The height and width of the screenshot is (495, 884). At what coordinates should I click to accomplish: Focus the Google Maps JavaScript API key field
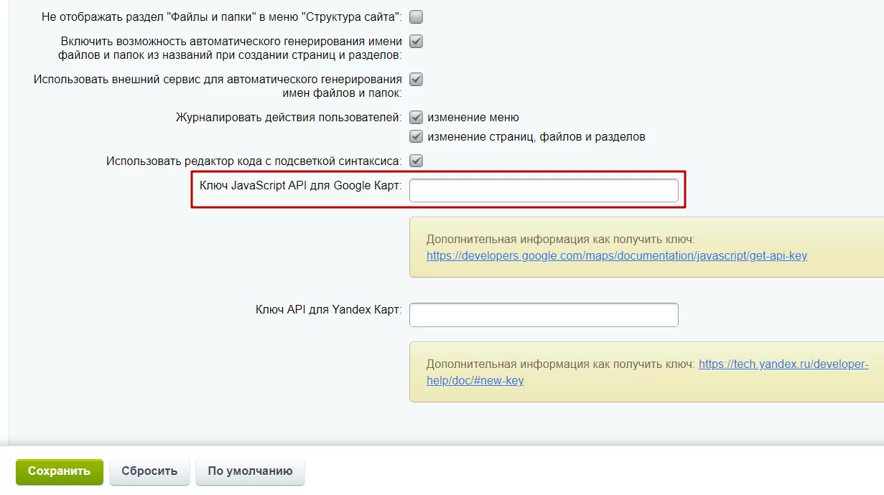point(544,190)
